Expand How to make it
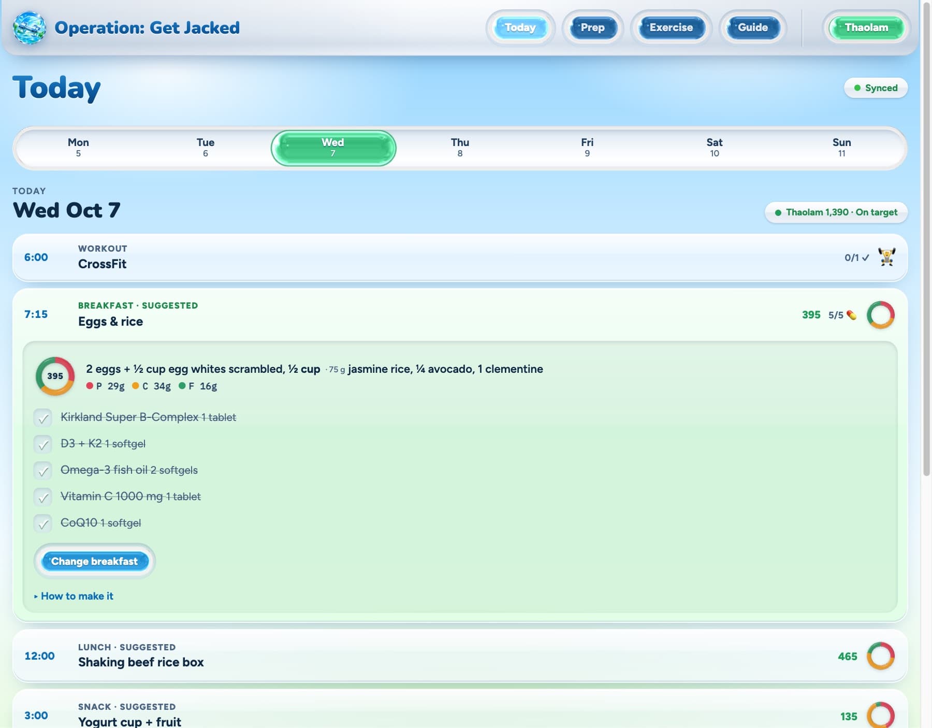 pyautogui.click(x=74, y=596)
